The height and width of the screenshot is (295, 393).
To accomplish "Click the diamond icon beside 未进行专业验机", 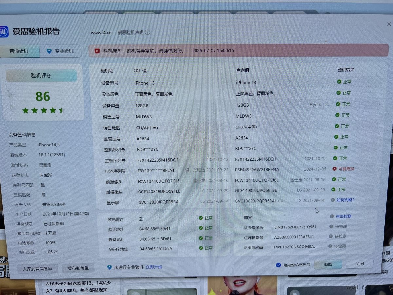I will coord(110,267).
